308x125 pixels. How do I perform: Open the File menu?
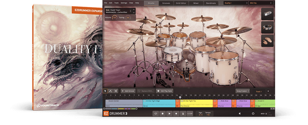click(x=105, y=3)
